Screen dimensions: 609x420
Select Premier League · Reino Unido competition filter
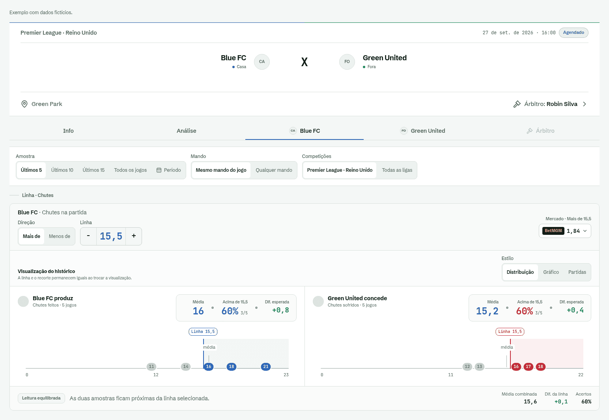(340, 170)
